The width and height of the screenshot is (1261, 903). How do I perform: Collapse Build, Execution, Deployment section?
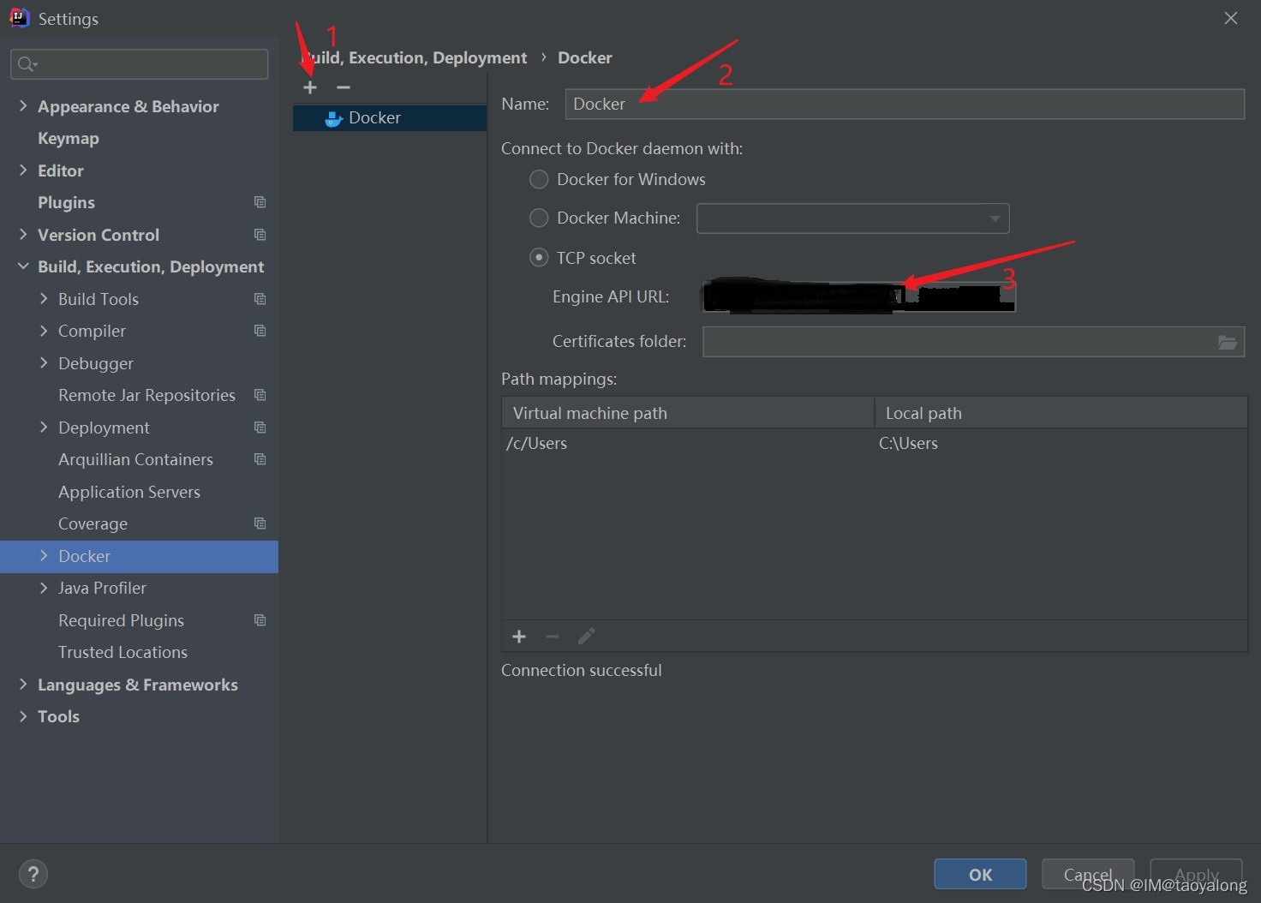[23, 266]
